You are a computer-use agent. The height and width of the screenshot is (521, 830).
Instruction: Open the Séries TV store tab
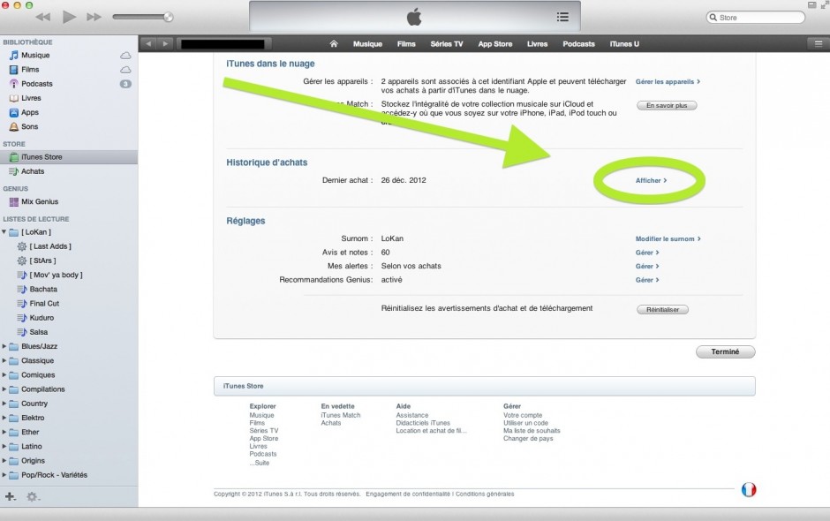pyautogui.click(x=446, y=44)
